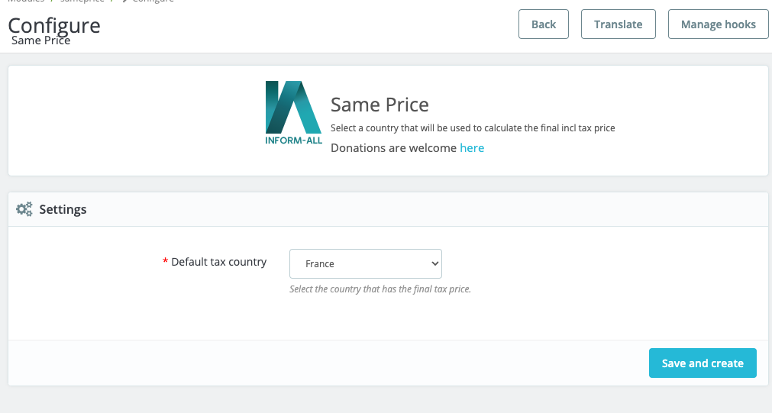Click Save and create
The height and width of the screenshot is (413, 772).
[702, 363]
